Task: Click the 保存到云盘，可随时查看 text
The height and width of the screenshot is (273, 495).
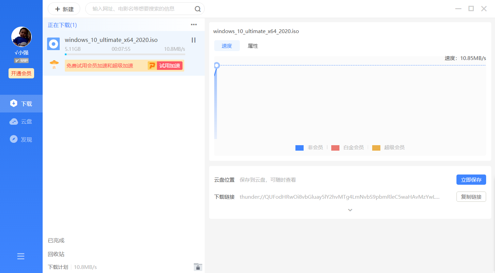Action: (x=268, y=180)
